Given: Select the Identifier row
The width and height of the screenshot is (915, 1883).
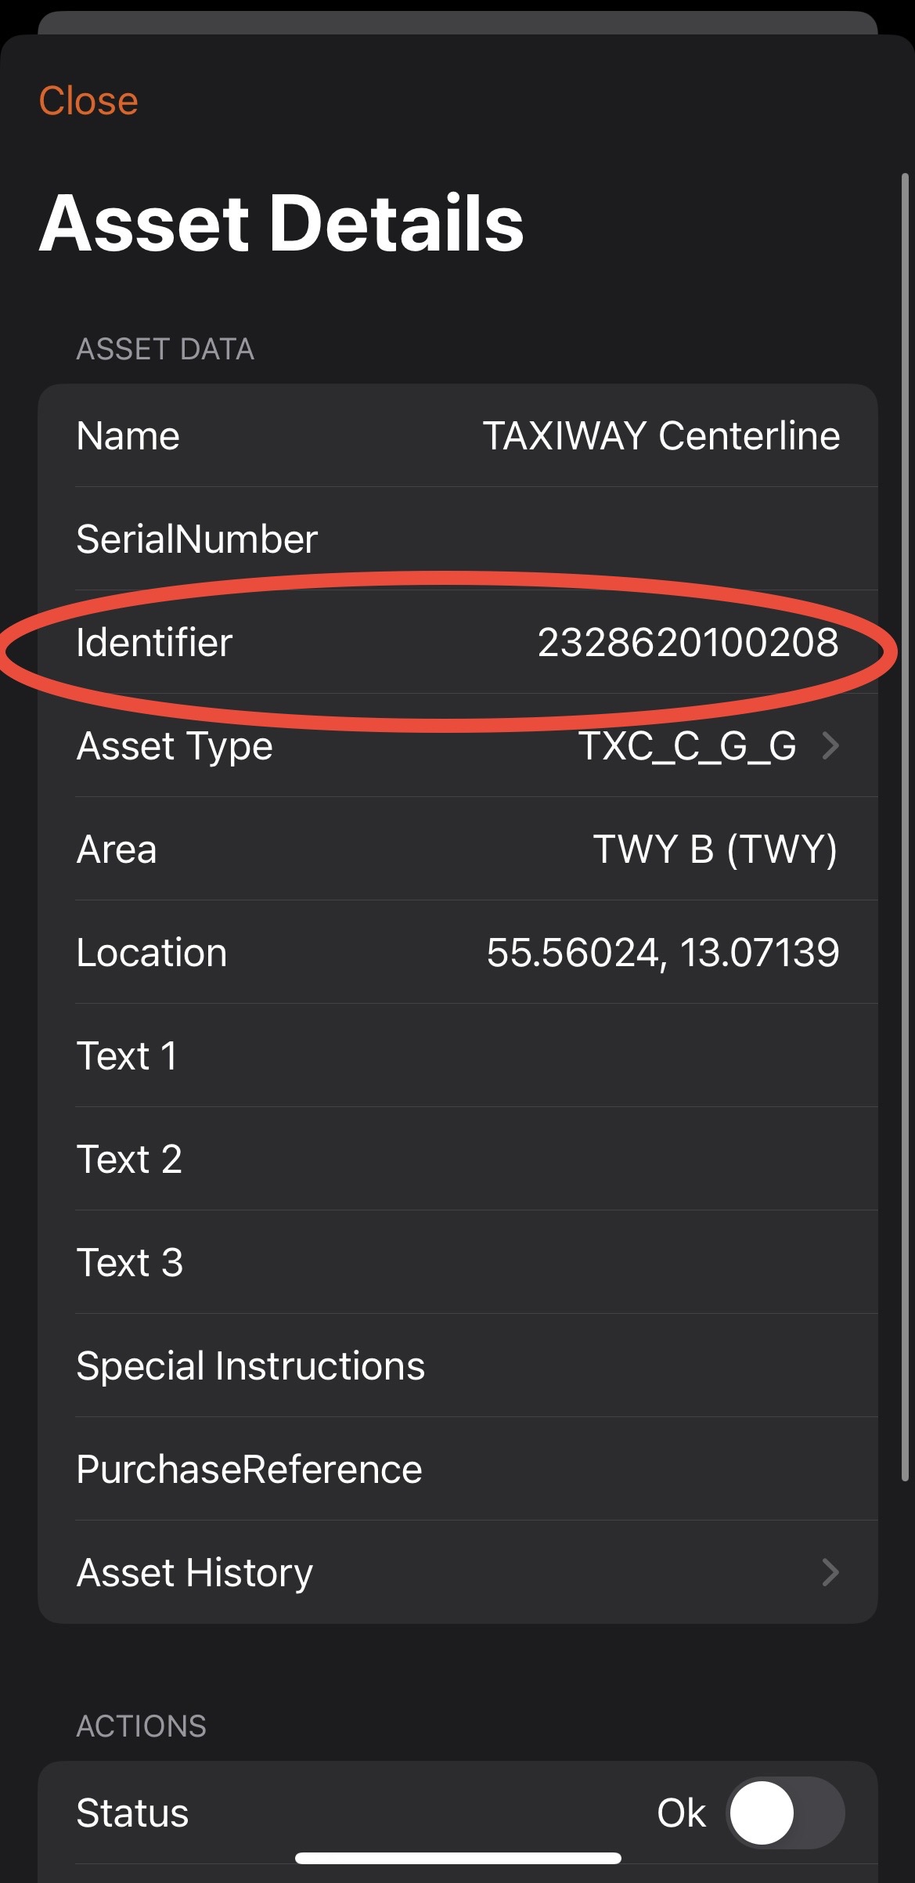Looking at the screenshot, I should point(458,642).
